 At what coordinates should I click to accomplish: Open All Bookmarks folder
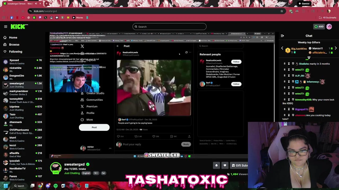327,18
